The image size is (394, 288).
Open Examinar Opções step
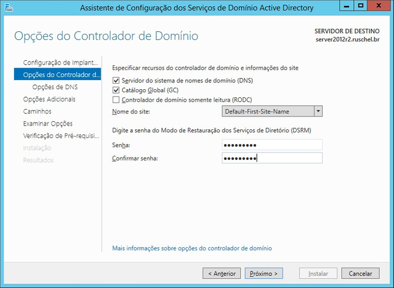click(x=48, y=124)
